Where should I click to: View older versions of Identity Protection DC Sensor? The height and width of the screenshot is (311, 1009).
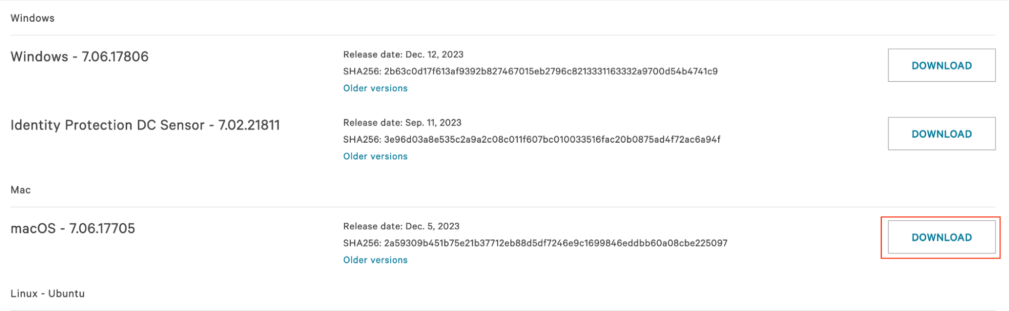375,156
